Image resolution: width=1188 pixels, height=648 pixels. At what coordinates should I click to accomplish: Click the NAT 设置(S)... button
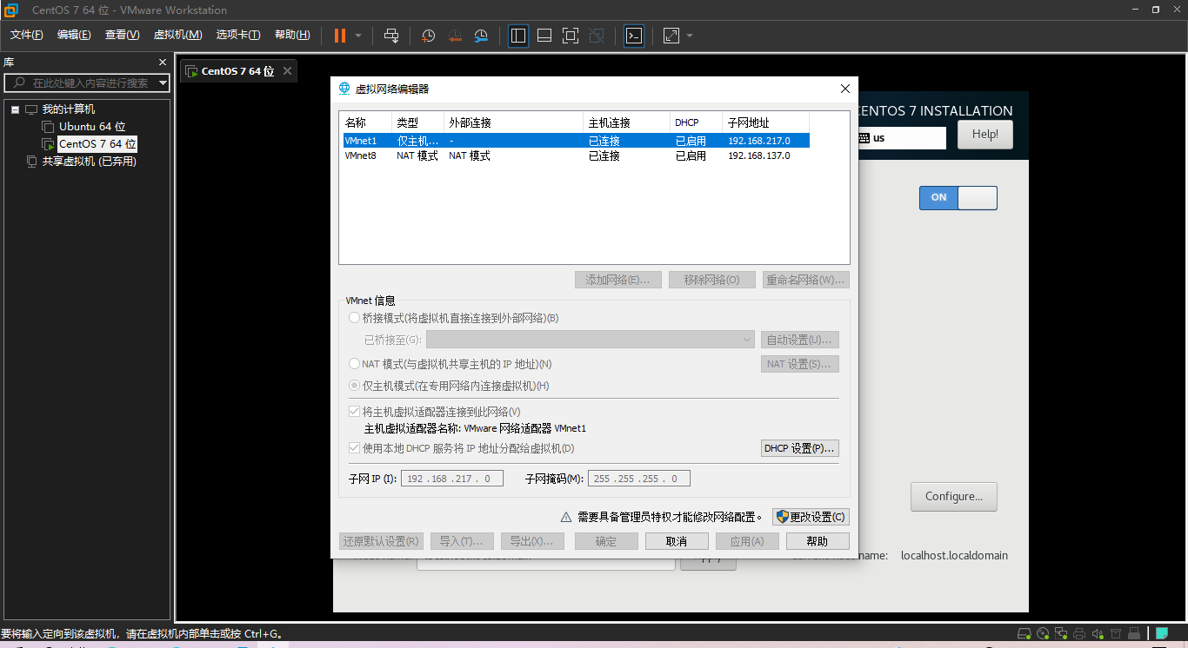coord(800,364)
